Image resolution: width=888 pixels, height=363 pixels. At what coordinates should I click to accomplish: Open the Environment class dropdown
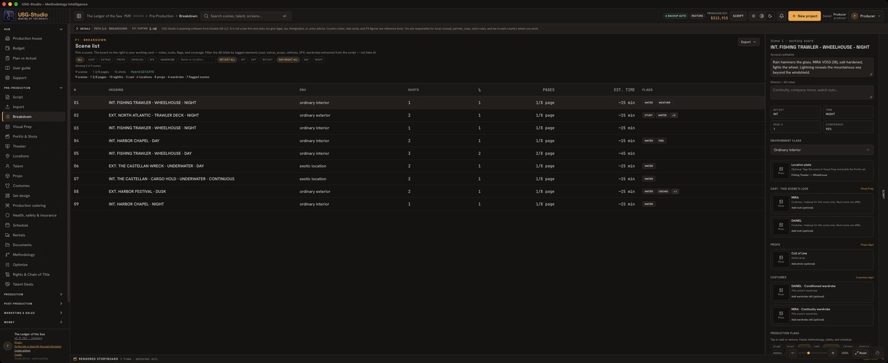821,150
